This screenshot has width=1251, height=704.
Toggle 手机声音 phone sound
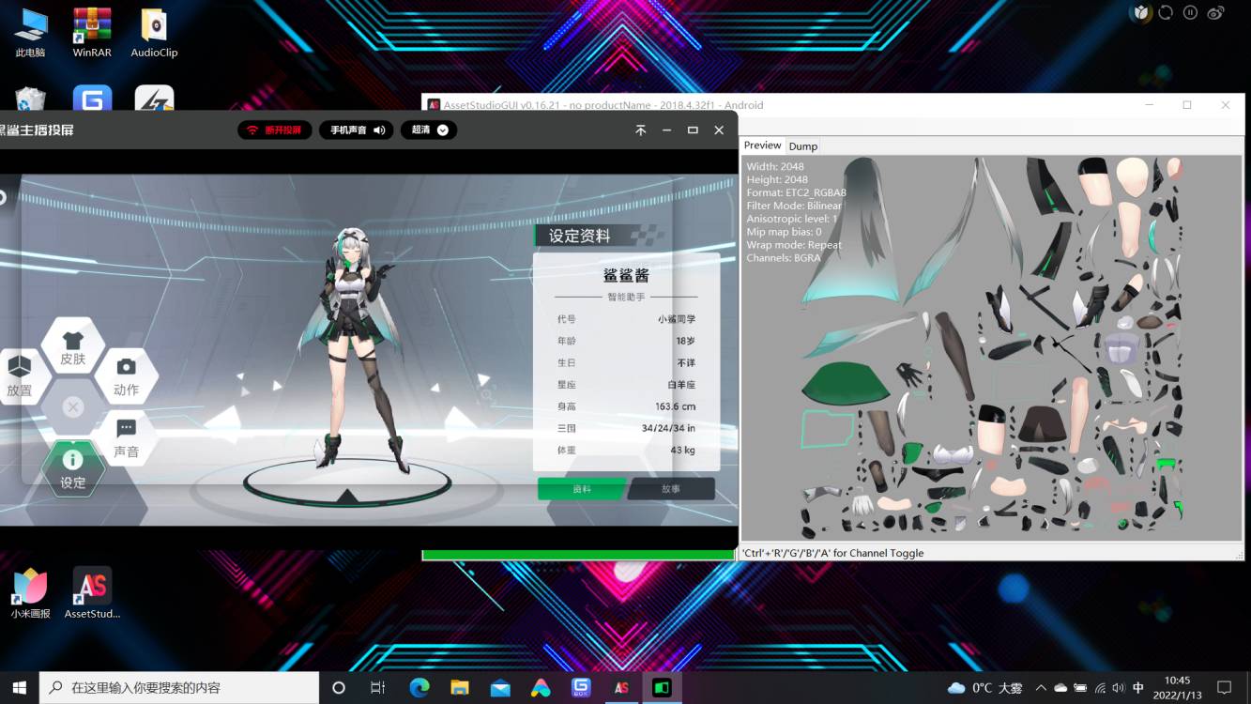coord(357,130)
